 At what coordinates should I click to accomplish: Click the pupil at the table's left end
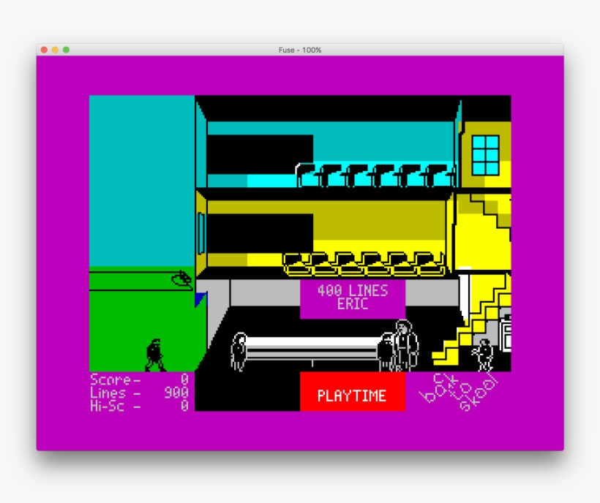(x=239, y=352)
